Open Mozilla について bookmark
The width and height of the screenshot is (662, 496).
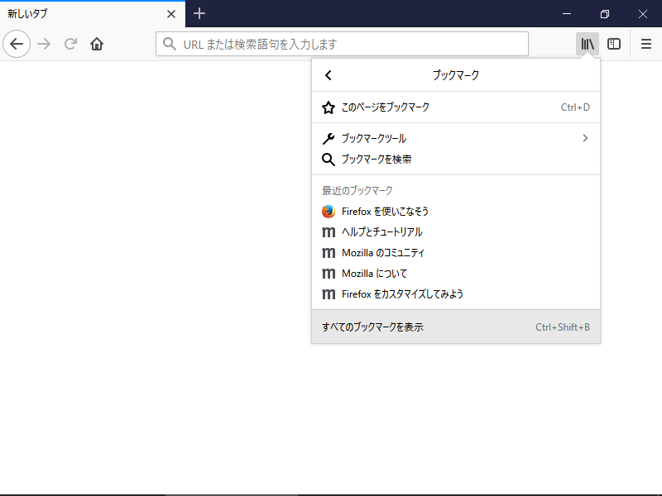pyautogui.click(x=456, y=274)
